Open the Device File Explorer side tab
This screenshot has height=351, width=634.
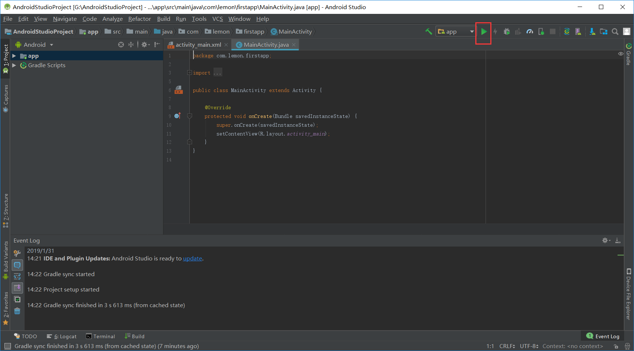pos(629,294)
